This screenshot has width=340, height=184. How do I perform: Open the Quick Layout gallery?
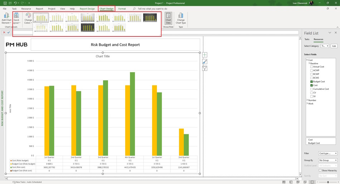click(16, 18)
